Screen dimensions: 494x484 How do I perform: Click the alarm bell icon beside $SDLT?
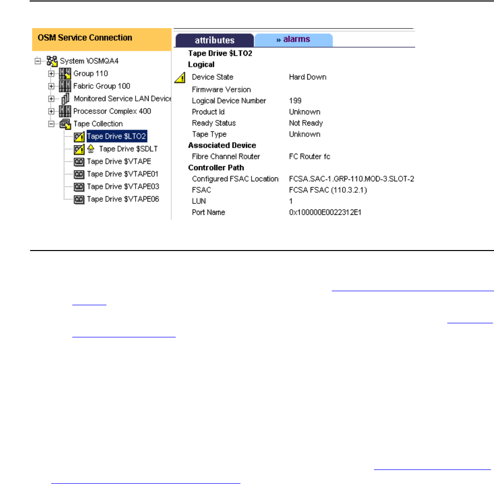91,149
